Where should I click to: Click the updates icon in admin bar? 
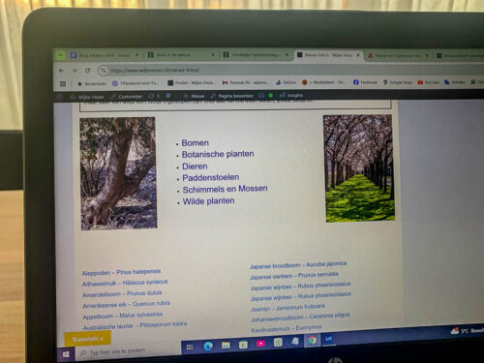pyautogui.click(x=154, y=96)
